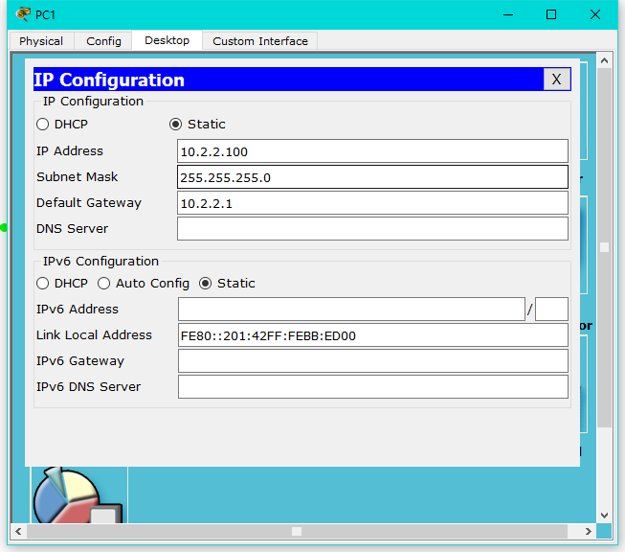Click the horizontal scrollbar thumb

[x=297, y=531]
